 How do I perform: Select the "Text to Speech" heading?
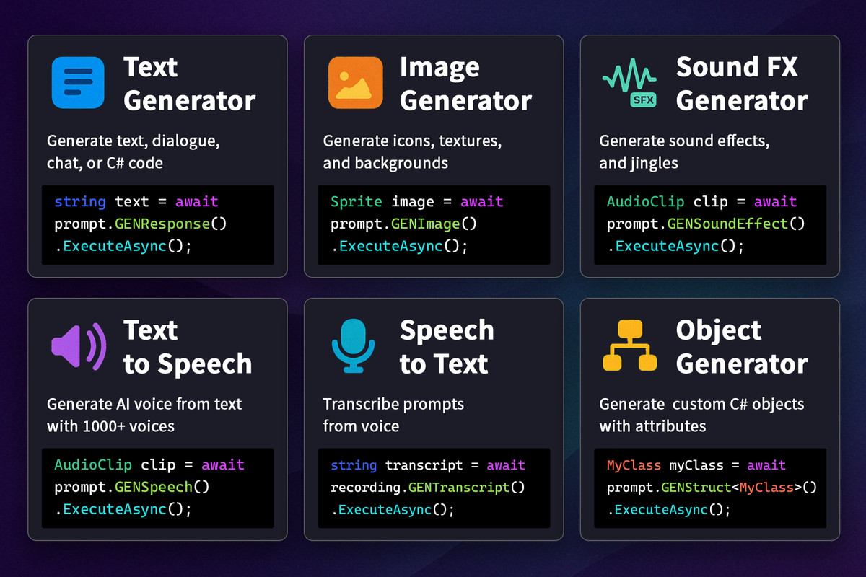[188, 347]
